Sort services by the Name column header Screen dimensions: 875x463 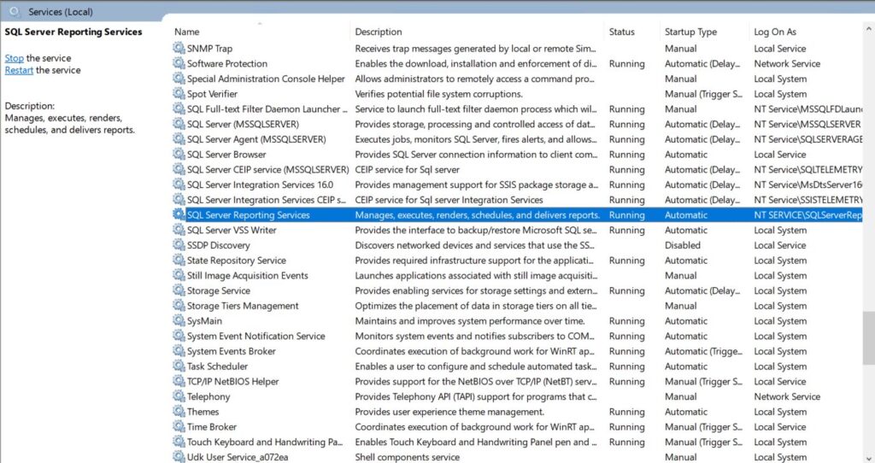[x=186, y=32]
